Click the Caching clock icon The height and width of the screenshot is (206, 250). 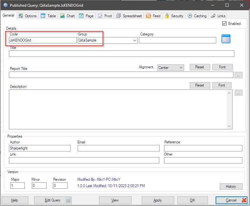[x=190, y=16]
